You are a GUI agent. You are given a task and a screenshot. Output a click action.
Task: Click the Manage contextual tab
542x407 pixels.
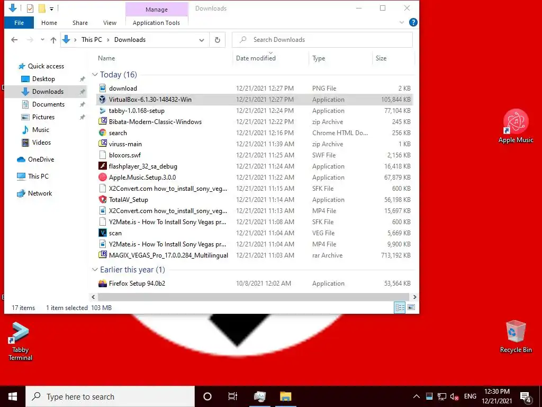click(x=157, y=10)
